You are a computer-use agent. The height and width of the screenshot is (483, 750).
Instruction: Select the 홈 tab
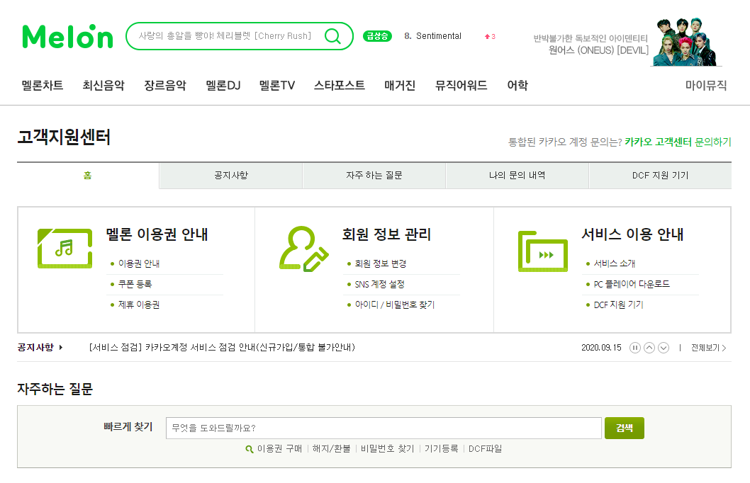tap(88, 176)
